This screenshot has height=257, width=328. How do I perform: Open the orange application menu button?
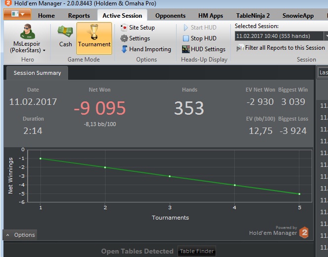(17, 14)
